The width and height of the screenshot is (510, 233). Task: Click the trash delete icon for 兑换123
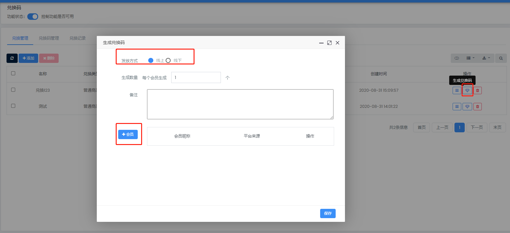pyautogui.click(x=477, y=90)
